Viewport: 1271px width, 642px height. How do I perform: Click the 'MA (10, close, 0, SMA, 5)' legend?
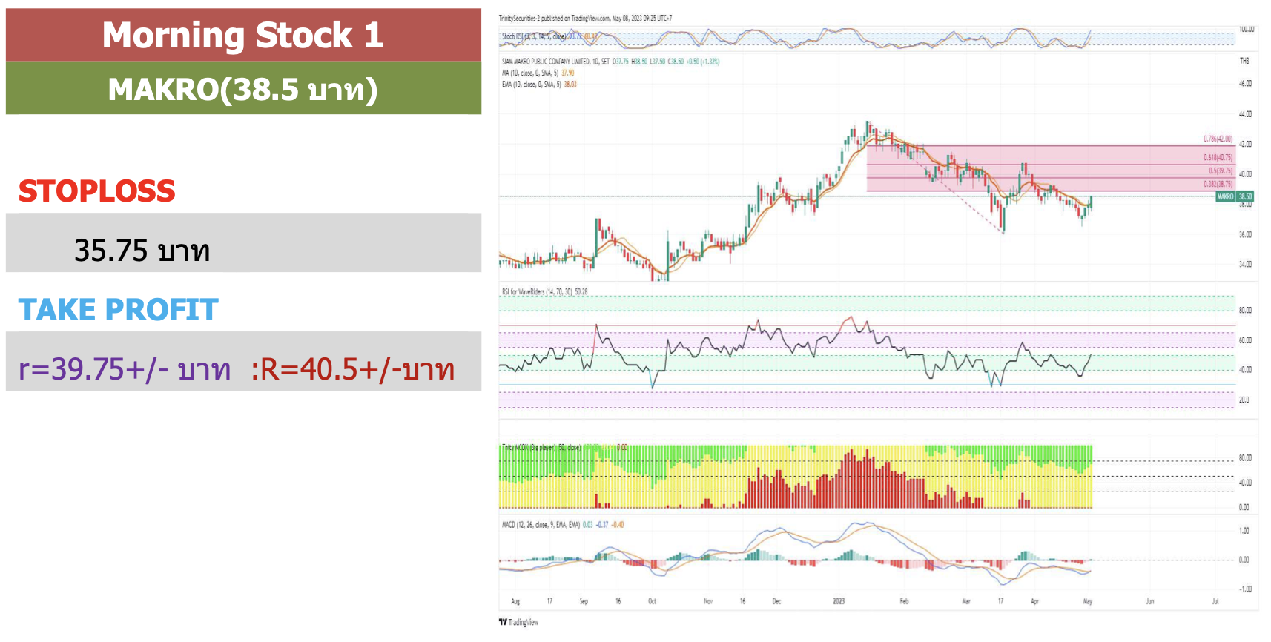pos(530,73)
